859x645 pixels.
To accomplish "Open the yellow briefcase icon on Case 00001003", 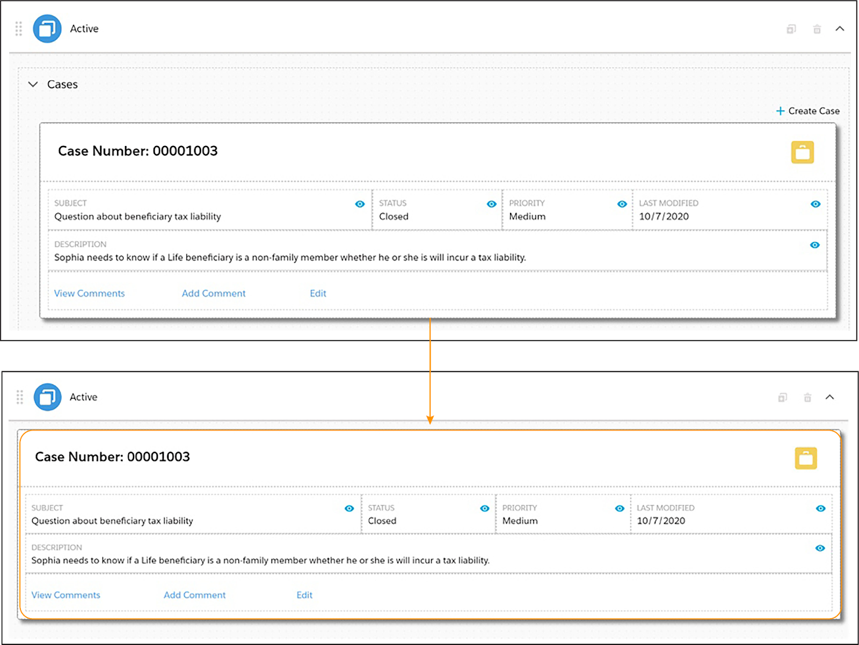I will [803, 152].
